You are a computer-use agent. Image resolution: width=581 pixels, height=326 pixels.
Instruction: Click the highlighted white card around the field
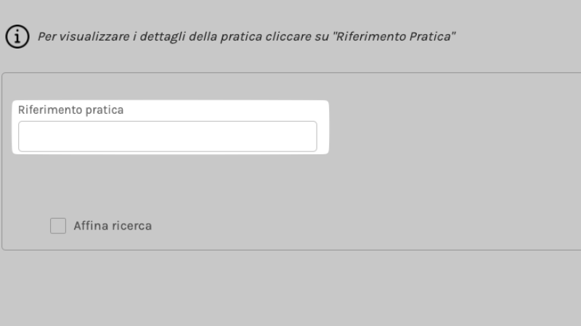pyautogui.click(x=171, y=128)
